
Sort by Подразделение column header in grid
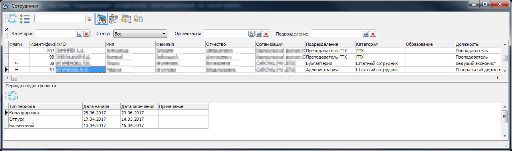(x=330, y=44)
